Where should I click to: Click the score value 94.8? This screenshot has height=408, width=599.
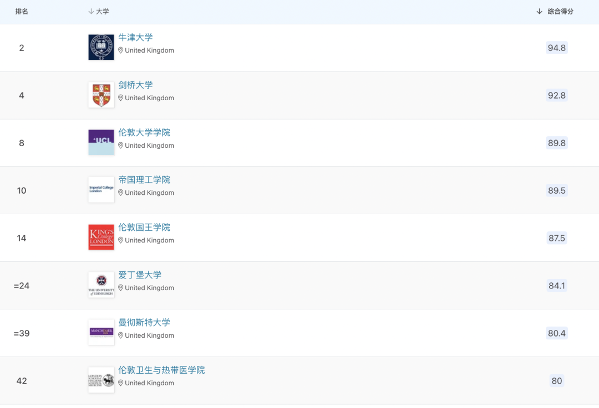pos(557,48)
